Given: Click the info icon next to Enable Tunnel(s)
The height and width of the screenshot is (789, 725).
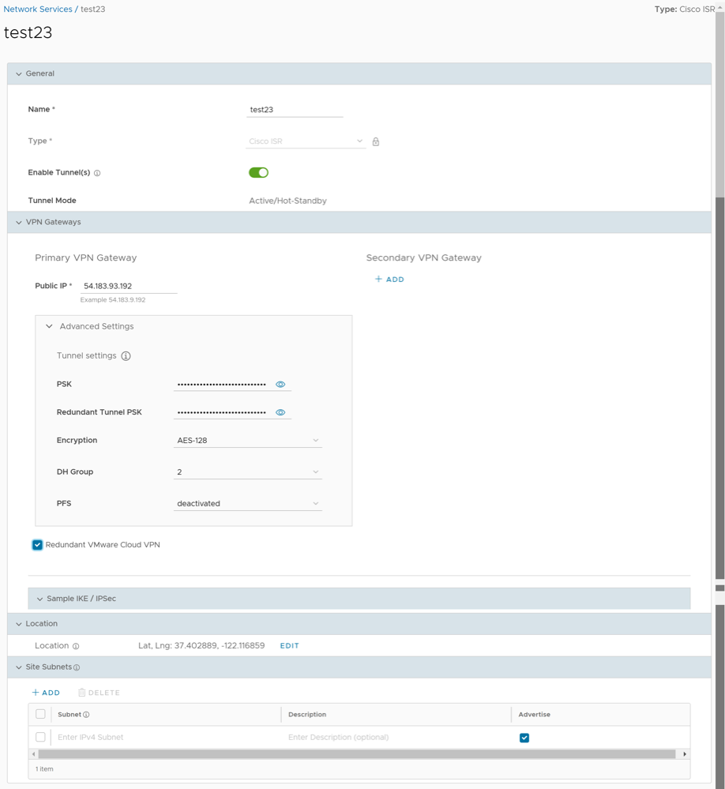Looking at the screenshot, I should [97, 173].
